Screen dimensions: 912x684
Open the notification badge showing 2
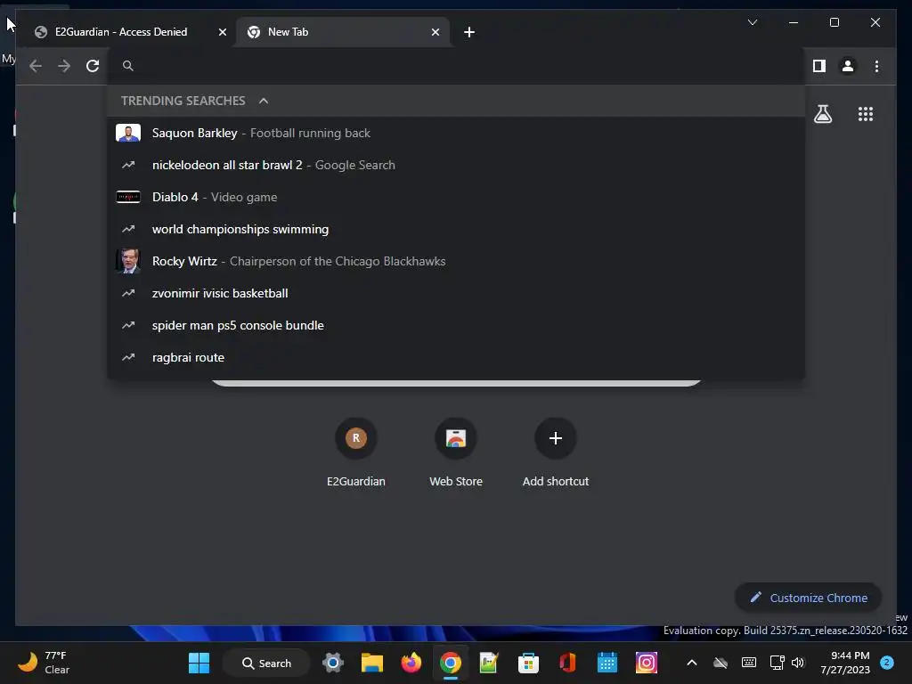tap(887, 663)
